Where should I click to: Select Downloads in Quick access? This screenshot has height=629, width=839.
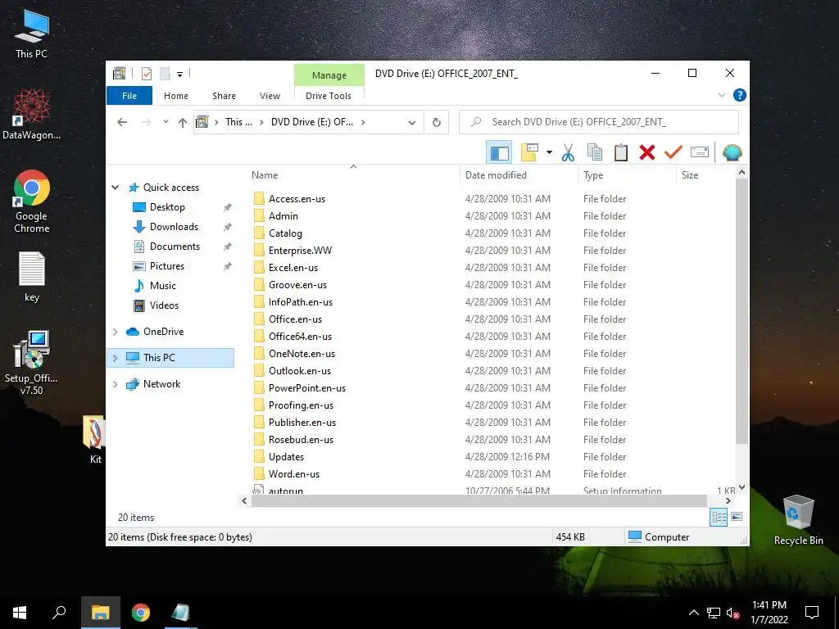[x=174, y=227]
